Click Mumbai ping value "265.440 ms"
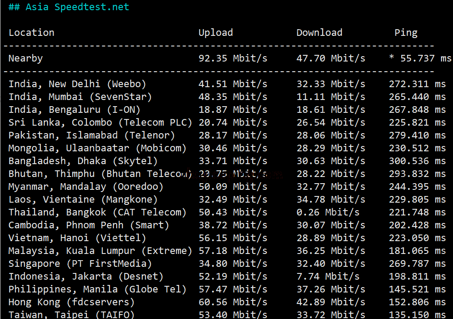453x319 pixels. 417,97
